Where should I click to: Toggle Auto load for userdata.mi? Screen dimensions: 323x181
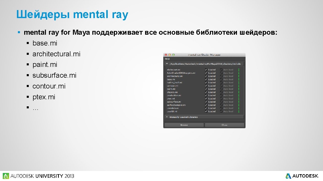221,108
